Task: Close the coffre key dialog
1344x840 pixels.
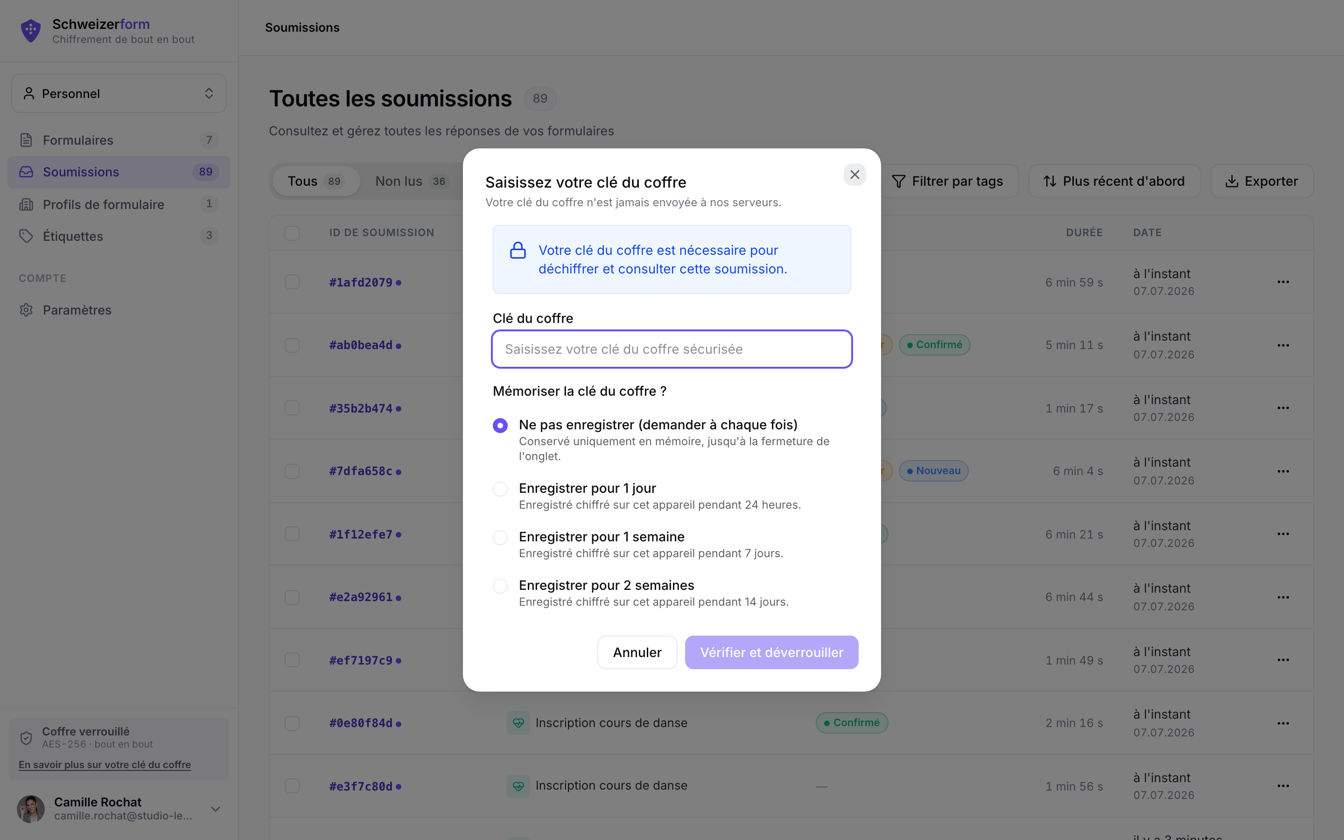Action: point(855,175)
